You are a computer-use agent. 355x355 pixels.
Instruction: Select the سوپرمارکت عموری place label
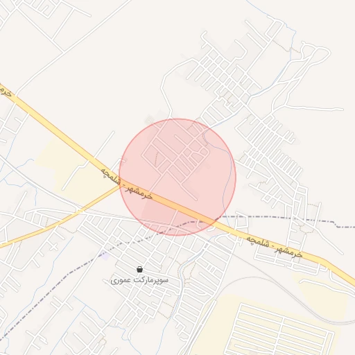(x=139, y=280)
